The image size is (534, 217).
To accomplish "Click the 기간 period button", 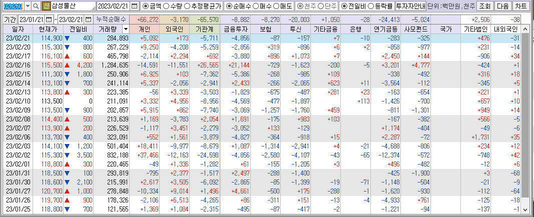I will [x=10, y=19].
